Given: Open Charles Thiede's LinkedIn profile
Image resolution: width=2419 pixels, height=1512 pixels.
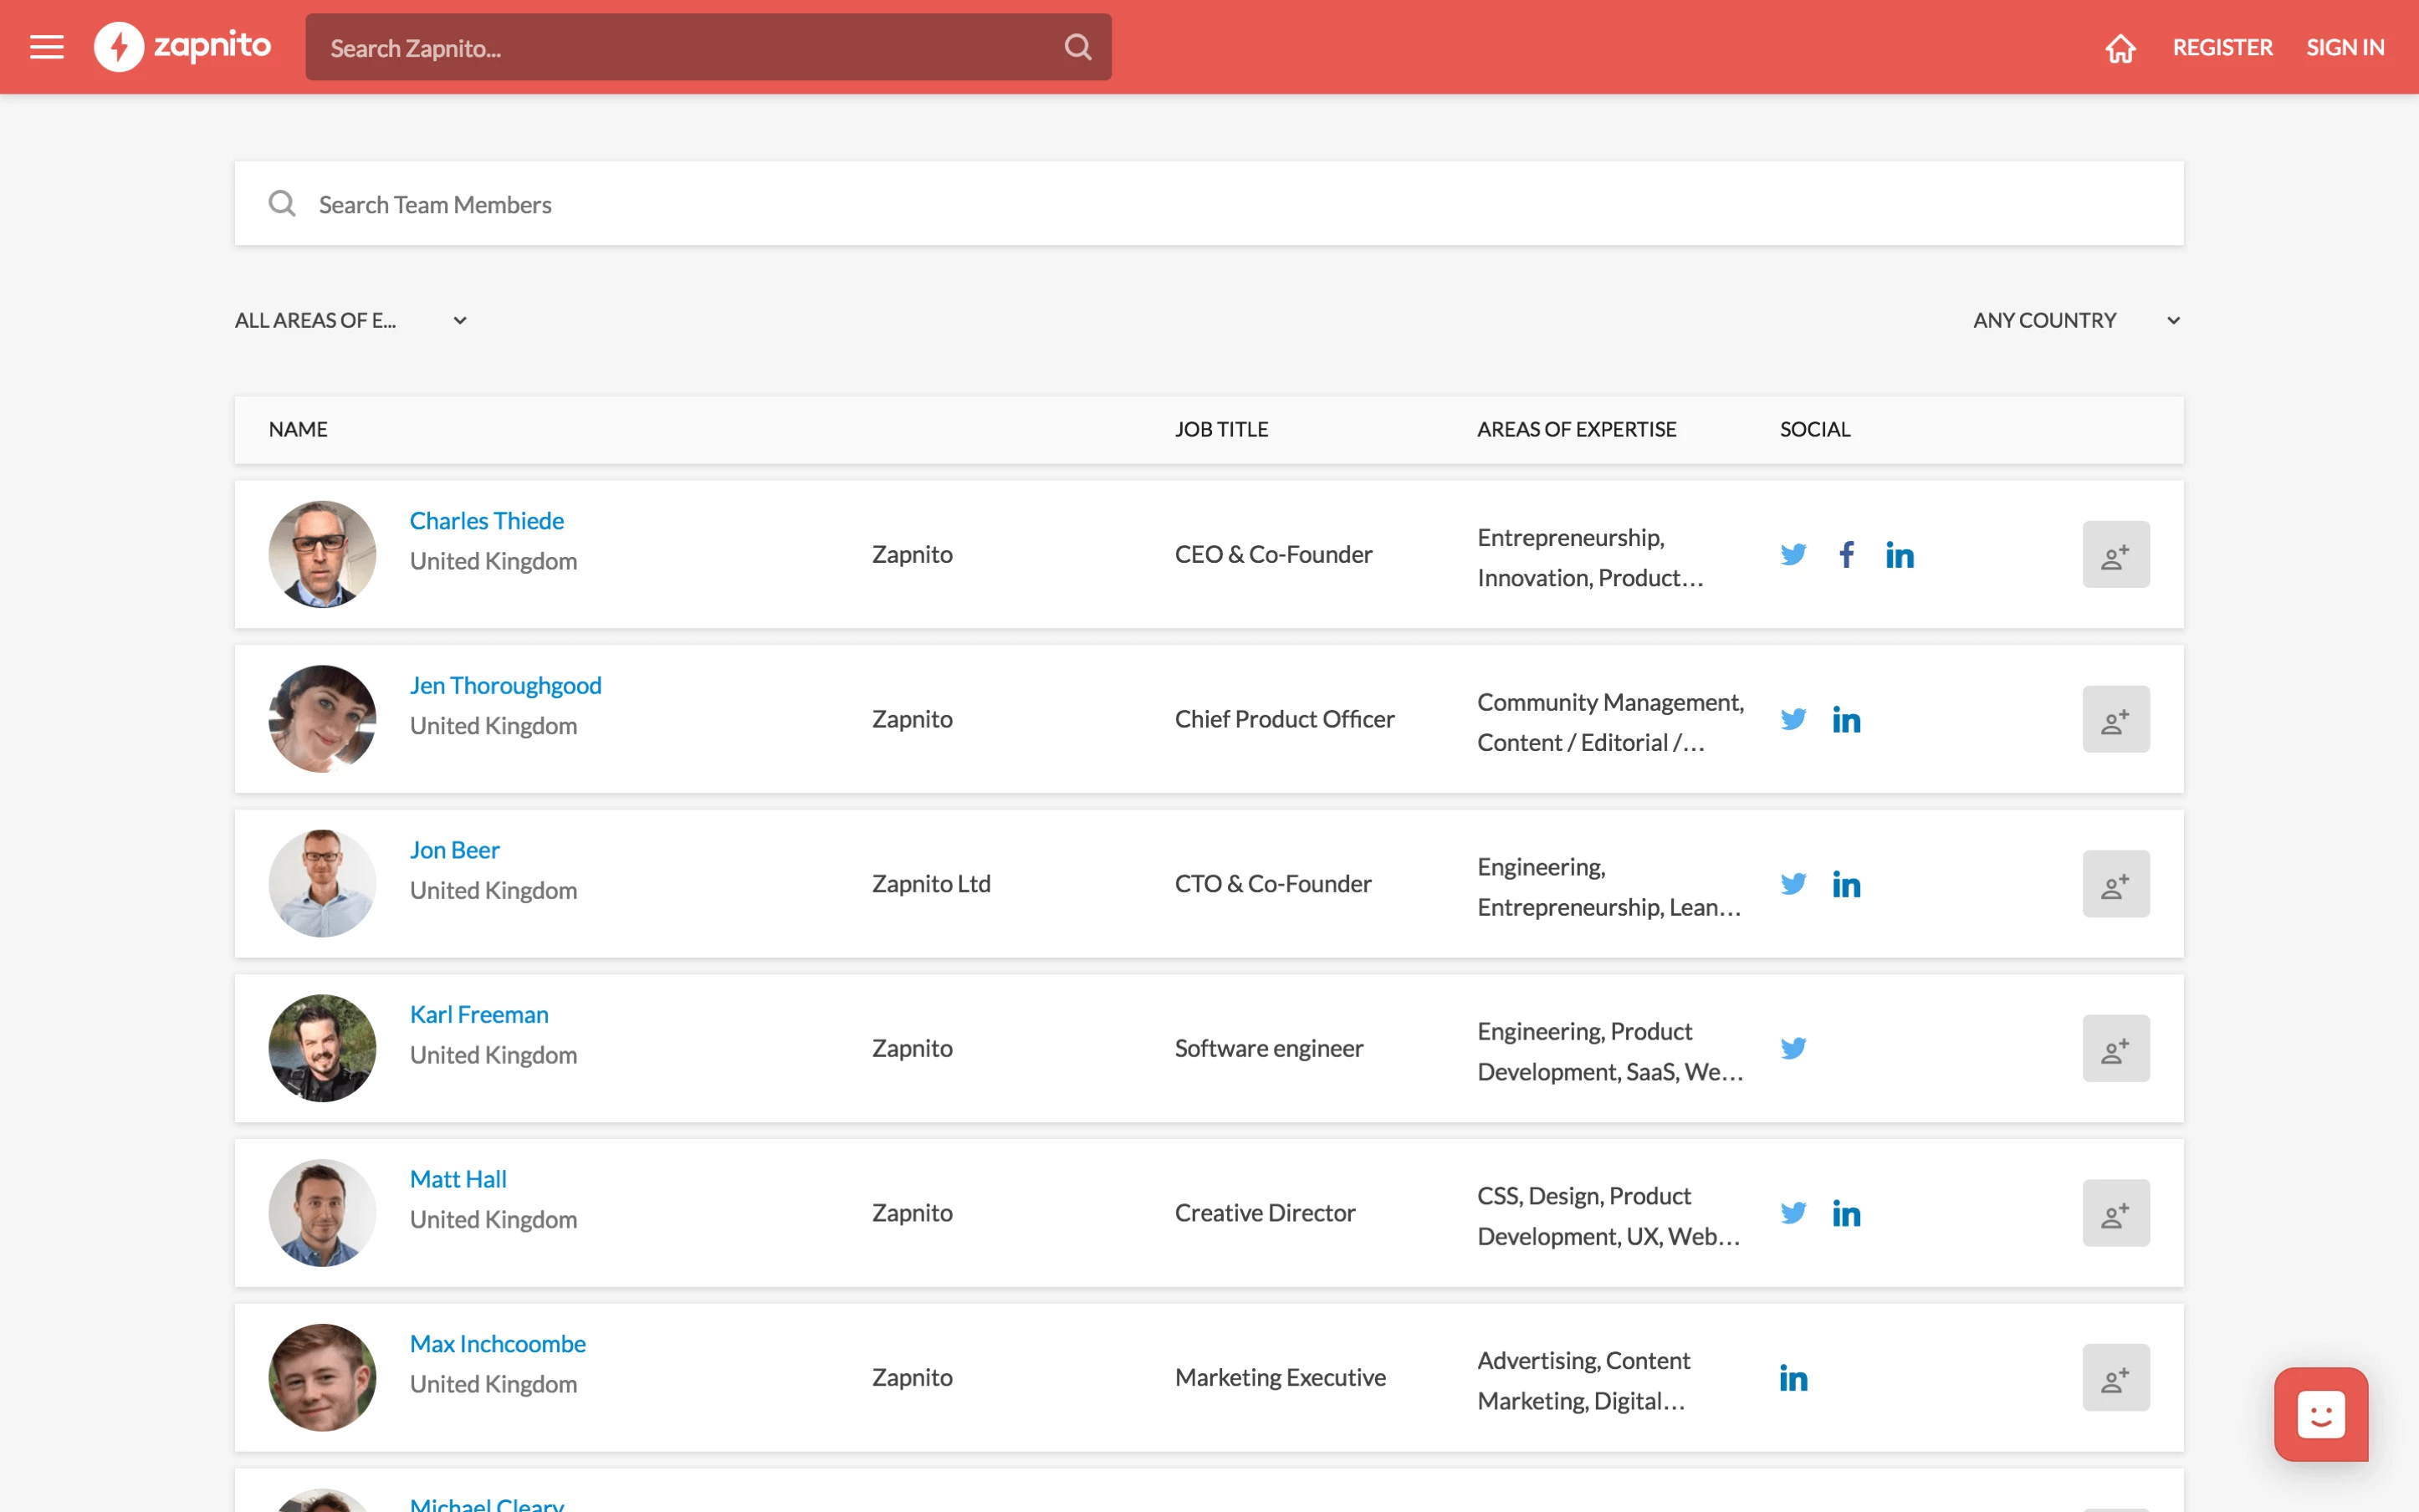Looking at the screenshot, I should click(1899, 554).
